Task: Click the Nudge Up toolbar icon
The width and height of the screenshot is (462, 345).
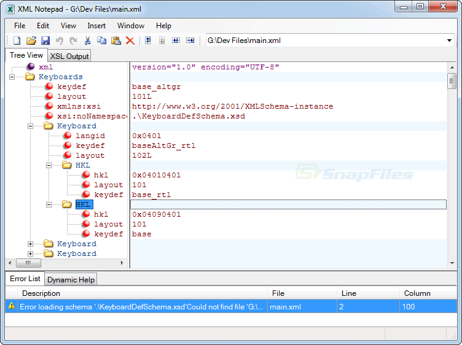Action: (147, 41)
